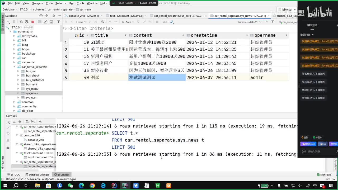Screen dimensions: 338x190
Task: Add service with plus icon in Services
Action: tap(40, 121)
